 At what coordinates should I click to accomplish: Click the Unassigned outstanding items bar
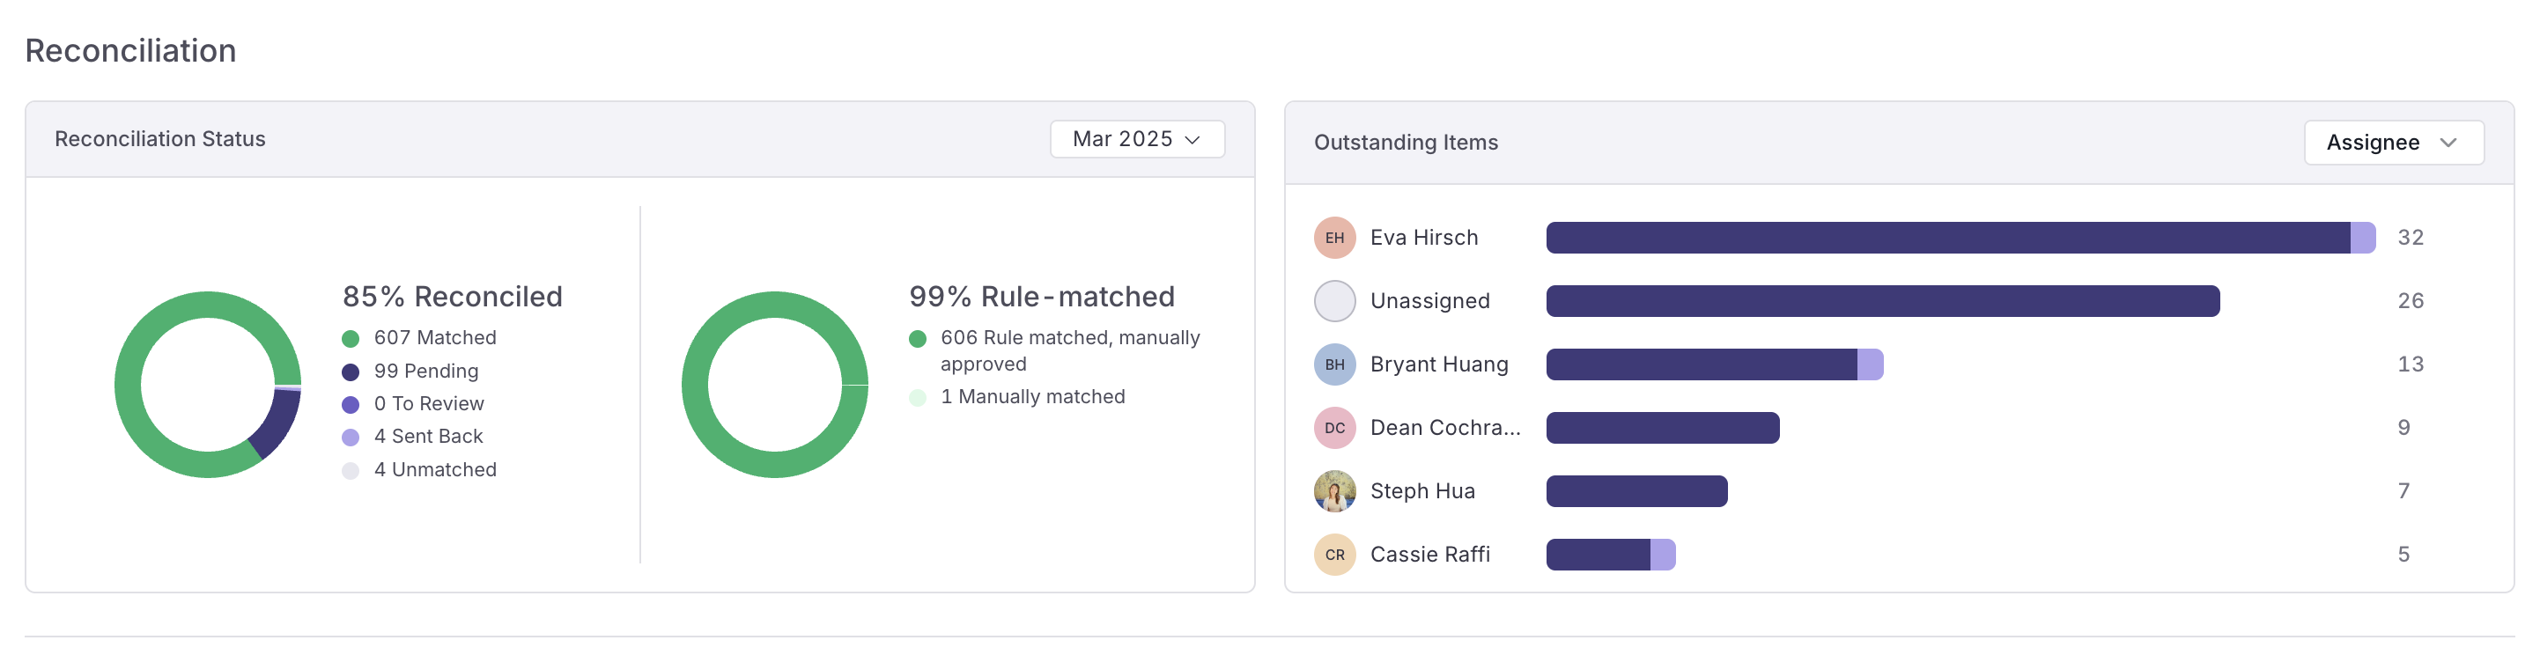1882,300
